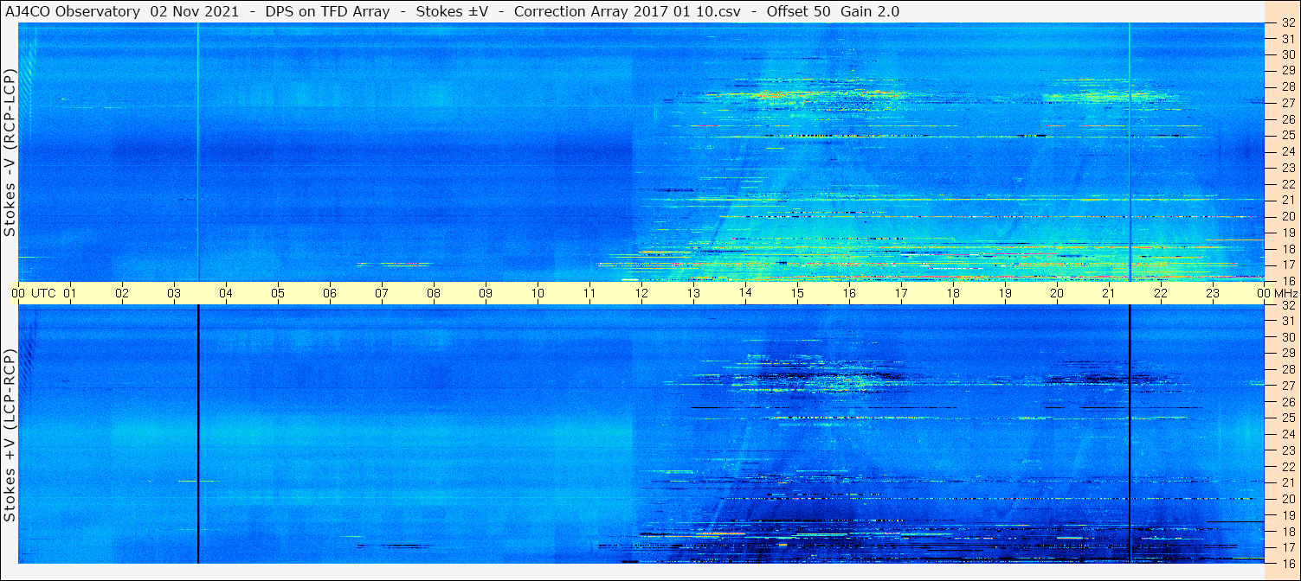
Task: Select the 02 hour tick on UTC axis
Action: point(122,293)
